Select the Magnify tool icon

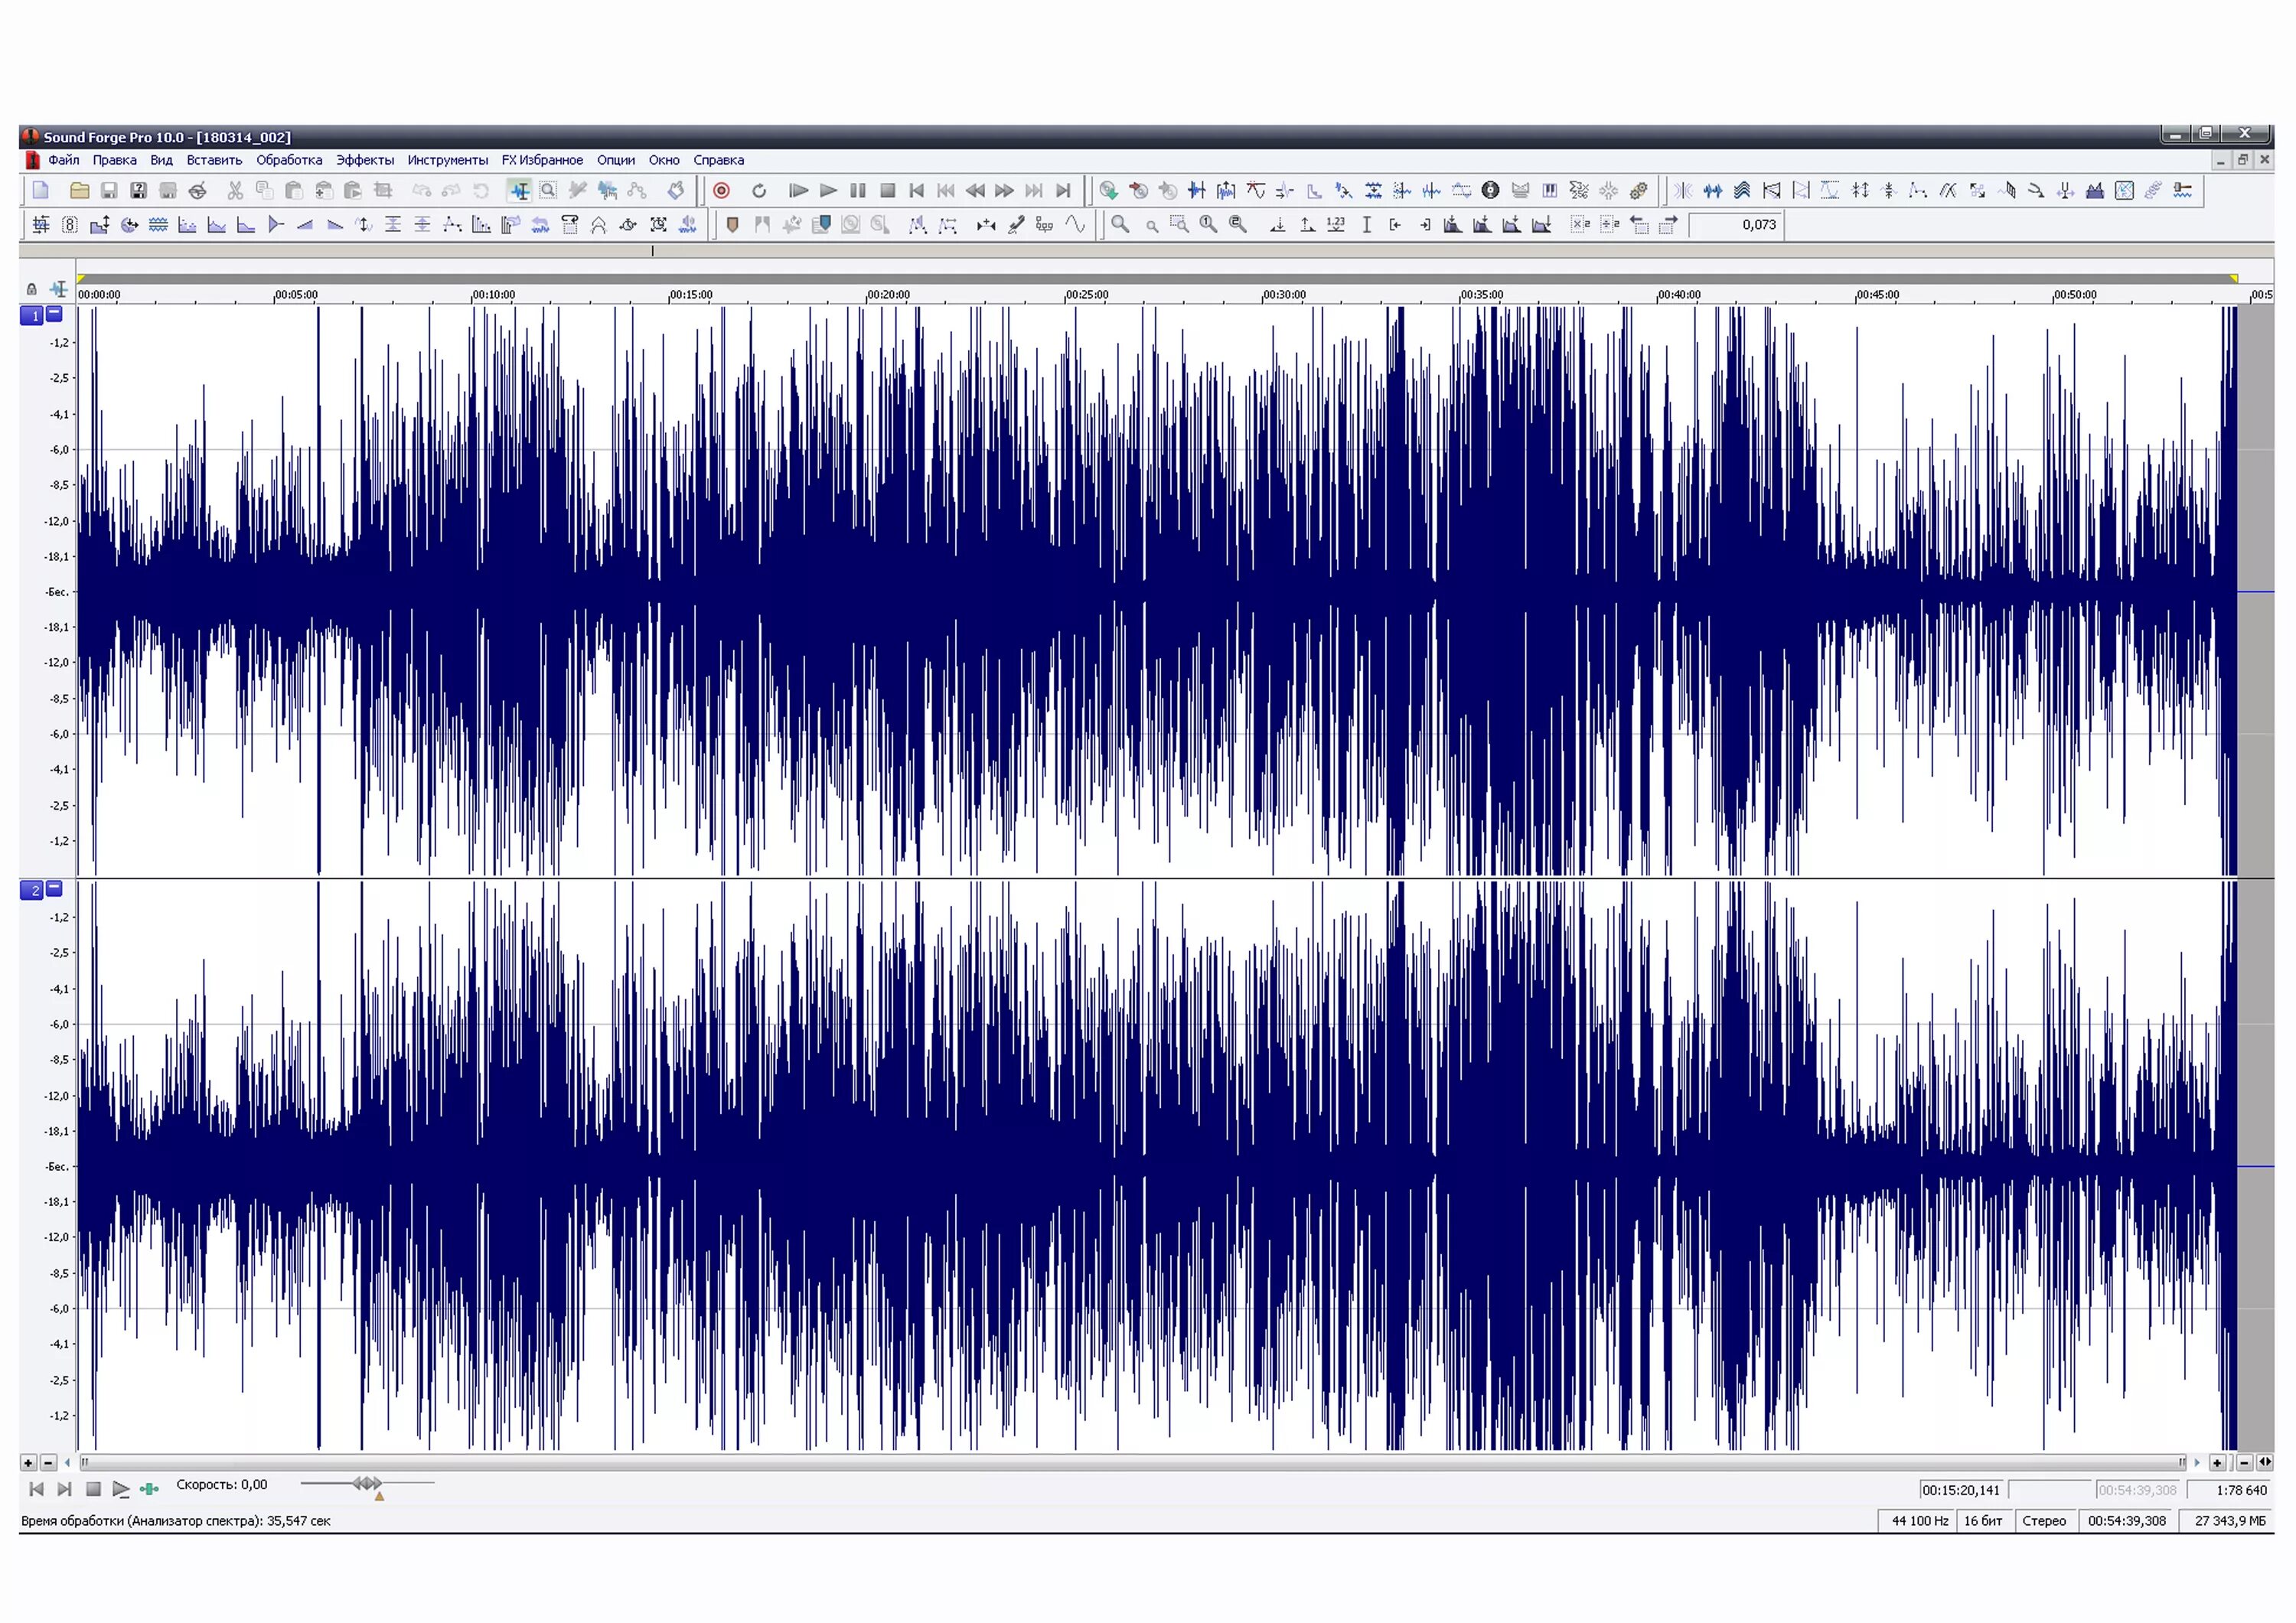point(548,190)
